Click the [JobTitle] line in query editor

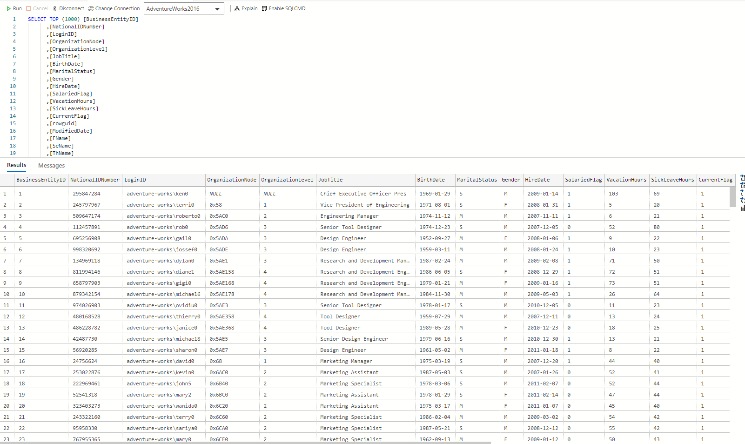coord(63,56)
